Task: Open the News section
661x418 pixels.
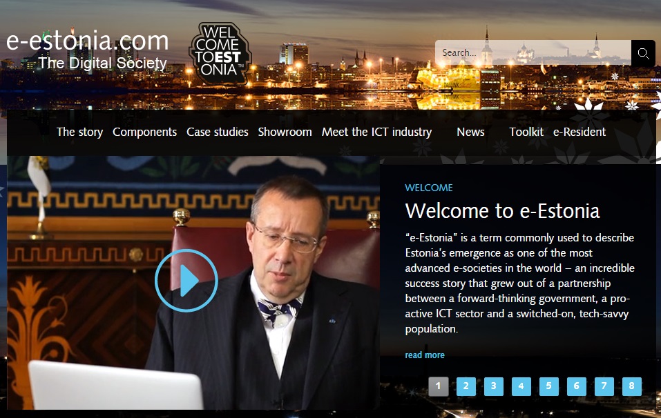Action: [470, 132]
